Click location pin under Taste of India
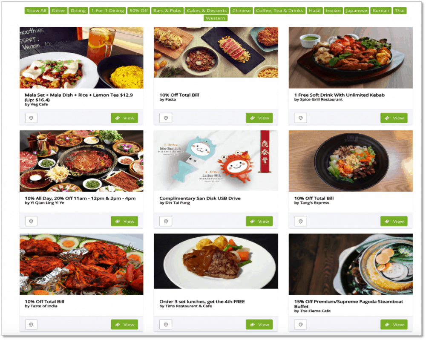This screenshot has width=426, height=340. (x=31, y=325)
